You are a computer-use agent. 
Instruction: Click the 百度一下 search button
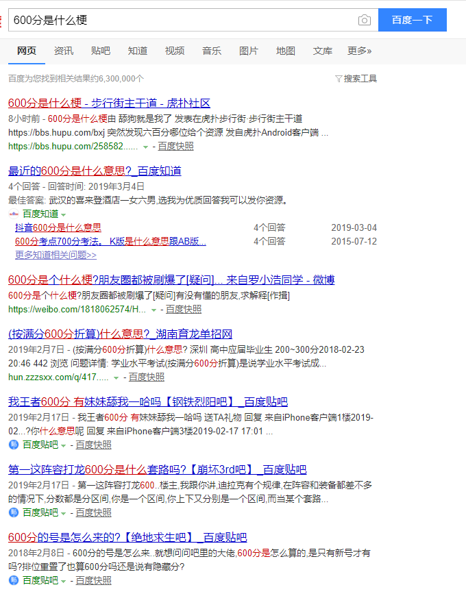413,20
